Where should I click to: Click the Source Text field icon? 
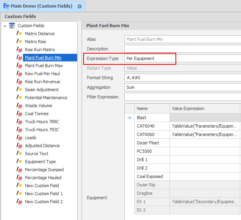click(x=19, y=154)
